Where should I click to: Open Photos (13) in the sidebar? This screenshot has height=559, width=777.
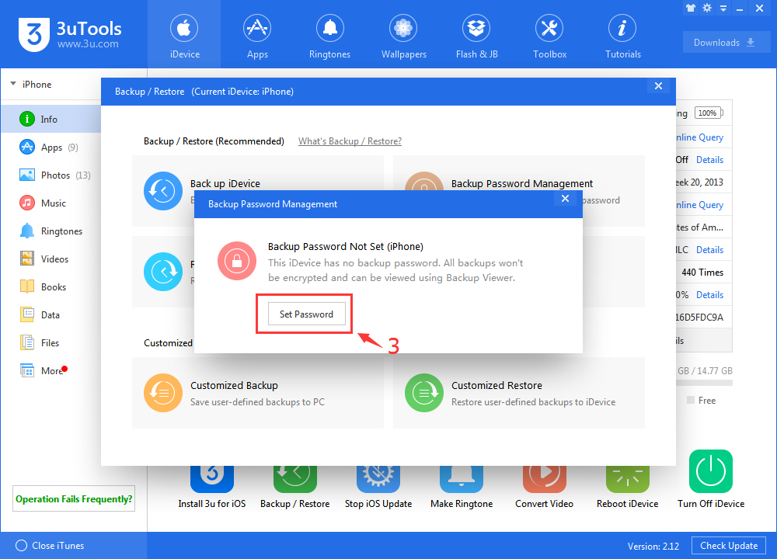pyautogui.click(x=51, y=175)
